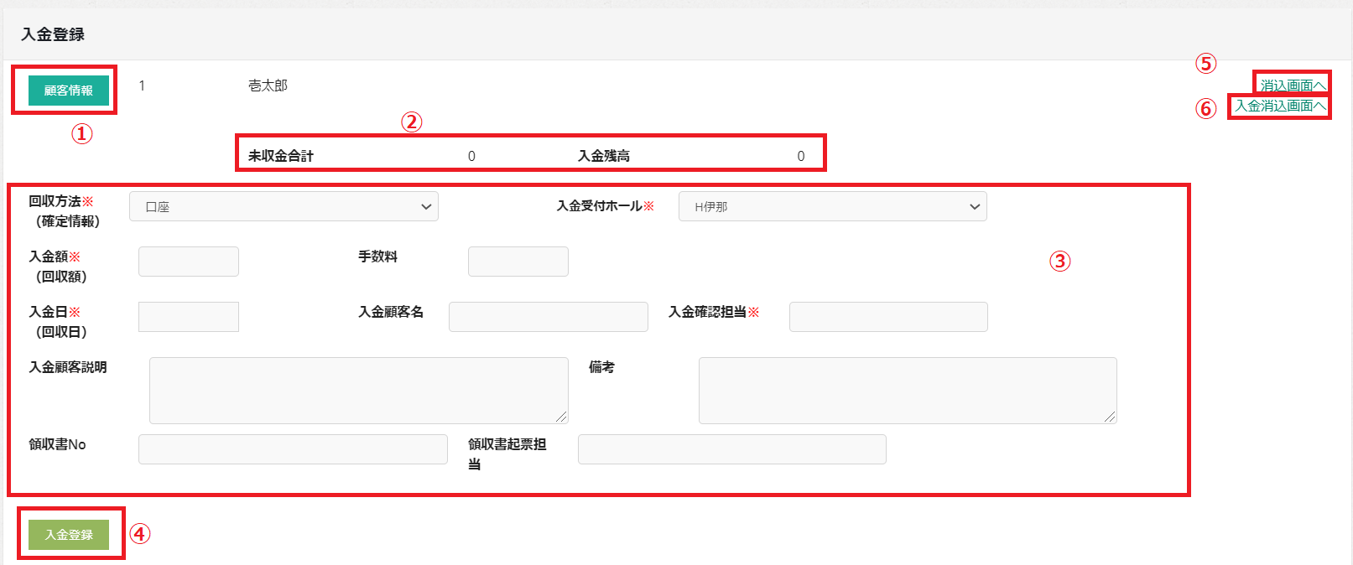Click the 未収金合計 label

tap(281, 156)
